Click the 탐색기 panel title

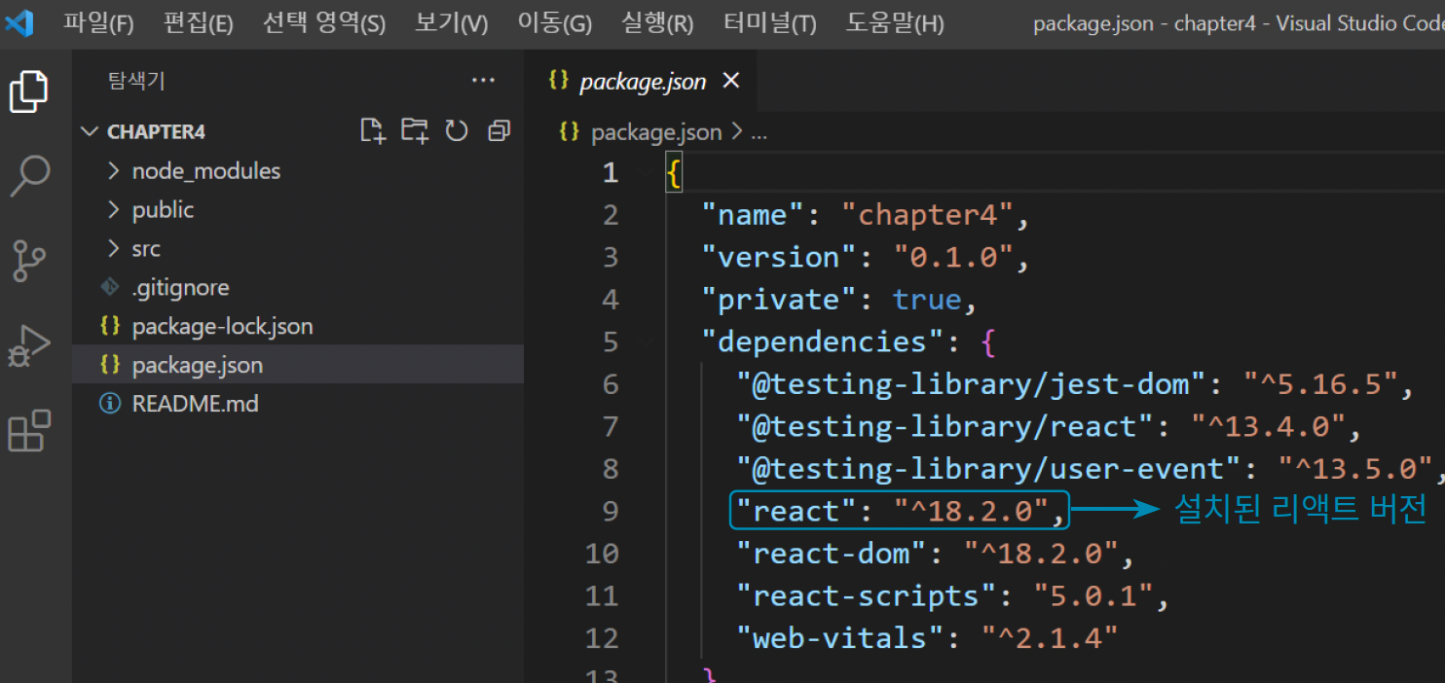(x=136, y=81)
